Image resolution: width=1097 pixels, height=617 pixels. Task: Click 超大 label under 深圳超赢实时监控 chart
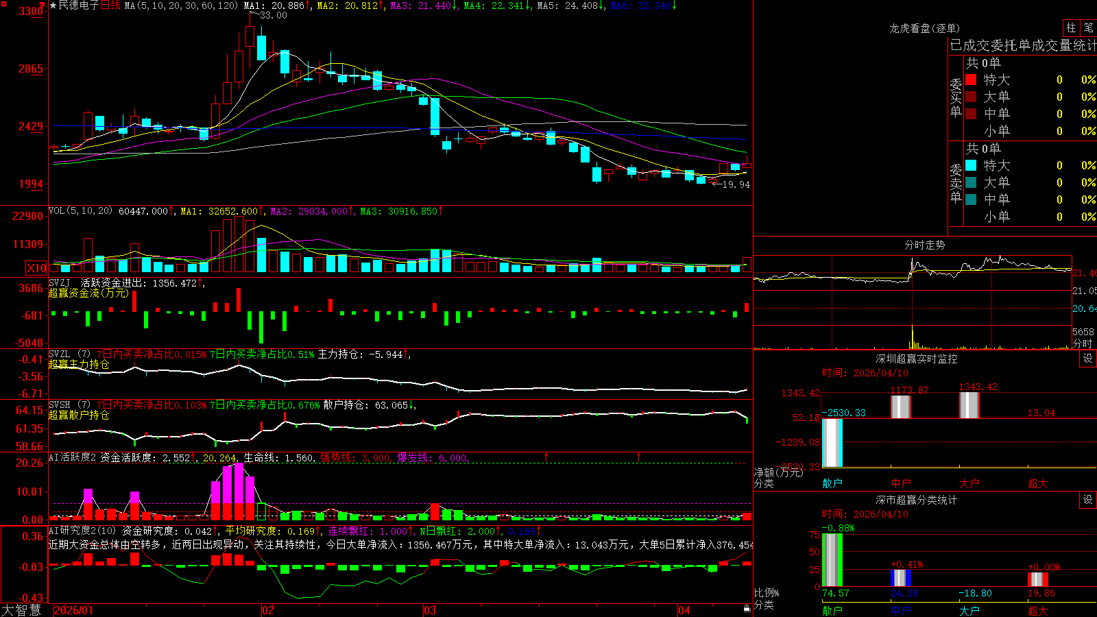tap(1038, 483)
